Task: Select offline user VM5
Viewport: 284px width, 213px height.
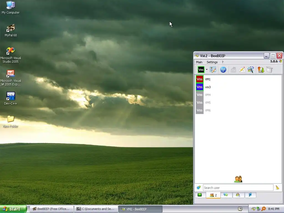Action: pyautogui.click(x=239, y=103)
